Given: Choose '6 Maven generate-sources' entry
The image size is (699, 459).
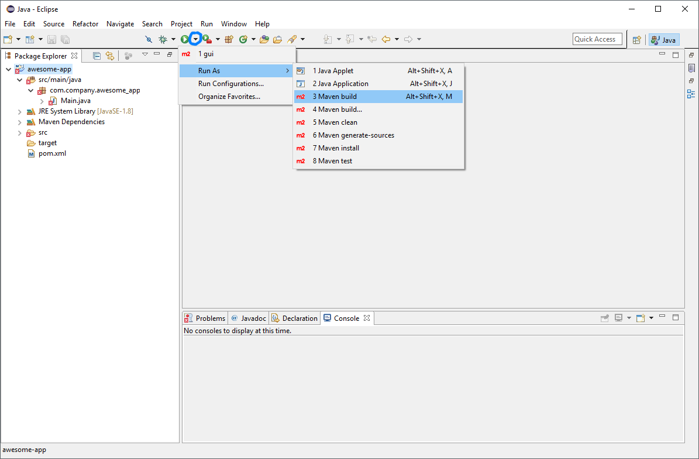Looking at the screenshot, I should click(378, 135).
